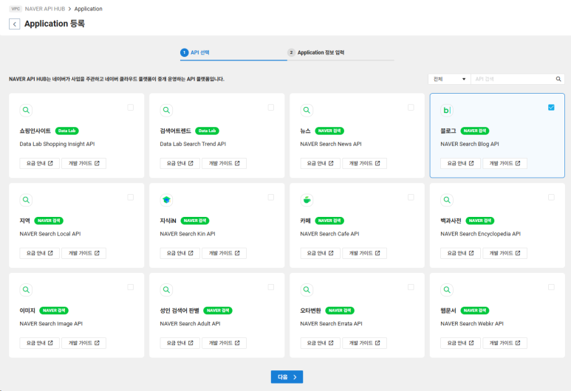Viewport: 571px width, 391px height.
Task: Click the NAVER 검색 badge on 카페
Action: pos(329,221)
